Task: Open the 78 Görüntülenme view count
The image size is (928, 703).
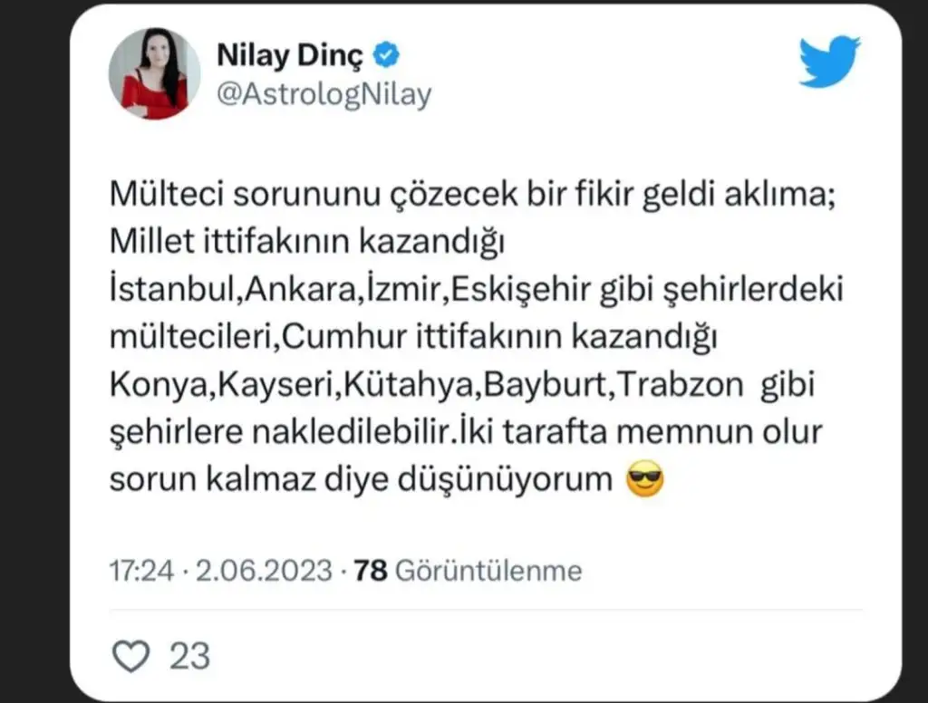Action: (468, 571)
